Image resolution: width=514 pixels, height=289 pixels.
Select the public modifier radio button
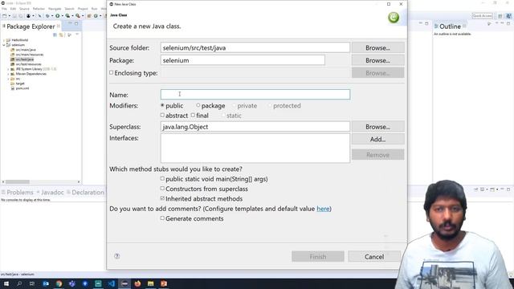[x=162, y=105]
